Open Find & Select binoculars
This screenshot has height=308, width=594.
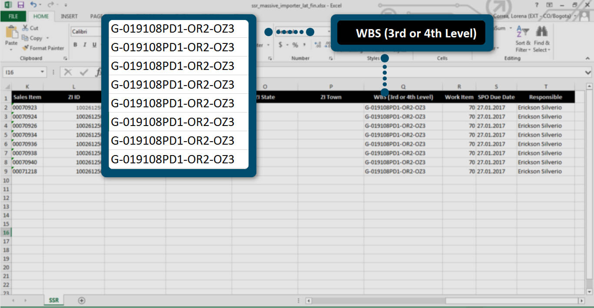pos(541,39)
